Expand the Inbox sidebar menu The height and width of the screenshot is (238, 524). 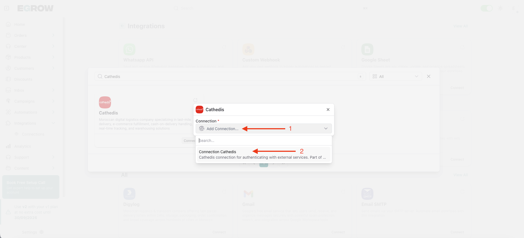(30, 90)
